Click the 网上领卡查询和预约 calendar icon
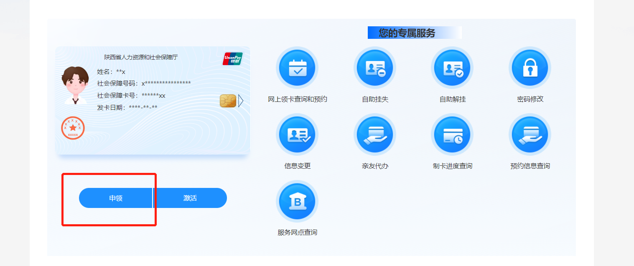This screenshot has width=634, height=266. [297, 68]
